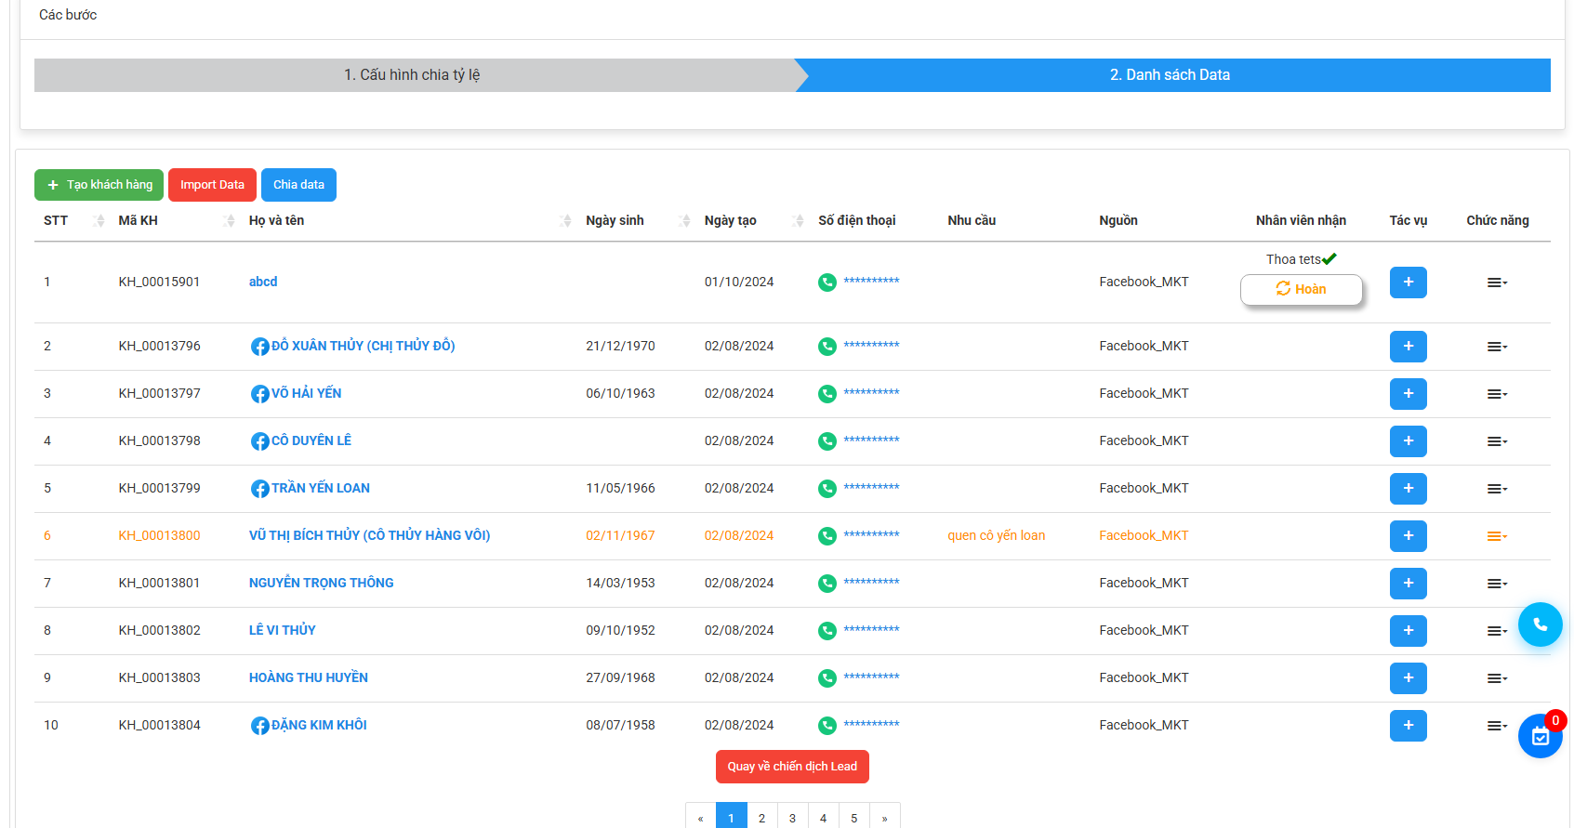Viewport: 1574px width, 828px height.
Task: Click phone icon for VÕ HẢI YẾN row
Action: [x=827, y=394]
